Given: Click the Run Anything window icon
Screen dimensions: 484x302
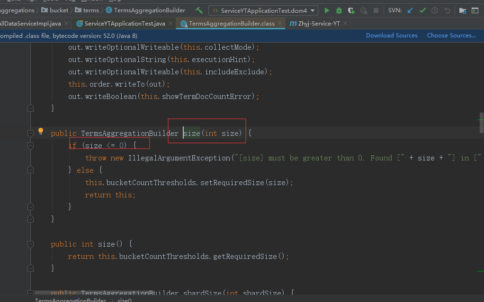Looking at the screenshot, I should pos(475,11).
